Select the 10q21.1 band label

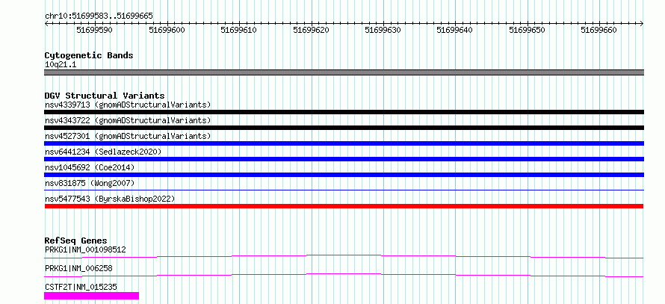click(x=61, y=65)
